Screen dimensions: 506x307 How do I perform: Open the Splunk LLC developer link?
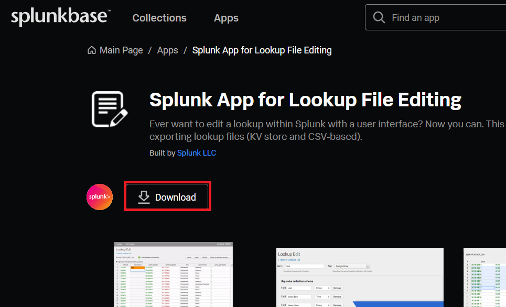point(196,153)
